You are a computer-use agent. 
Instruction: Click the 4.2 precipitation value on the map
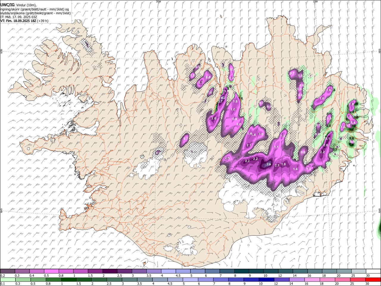223,97
